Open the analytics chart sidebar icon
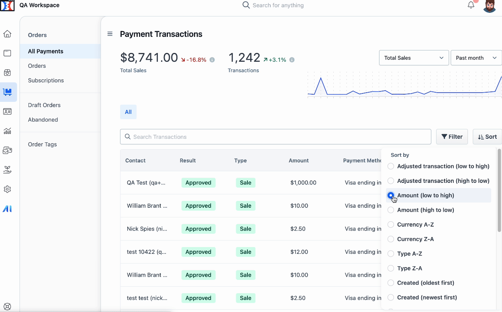Screen dimensions: 502x312 (7, 131)
